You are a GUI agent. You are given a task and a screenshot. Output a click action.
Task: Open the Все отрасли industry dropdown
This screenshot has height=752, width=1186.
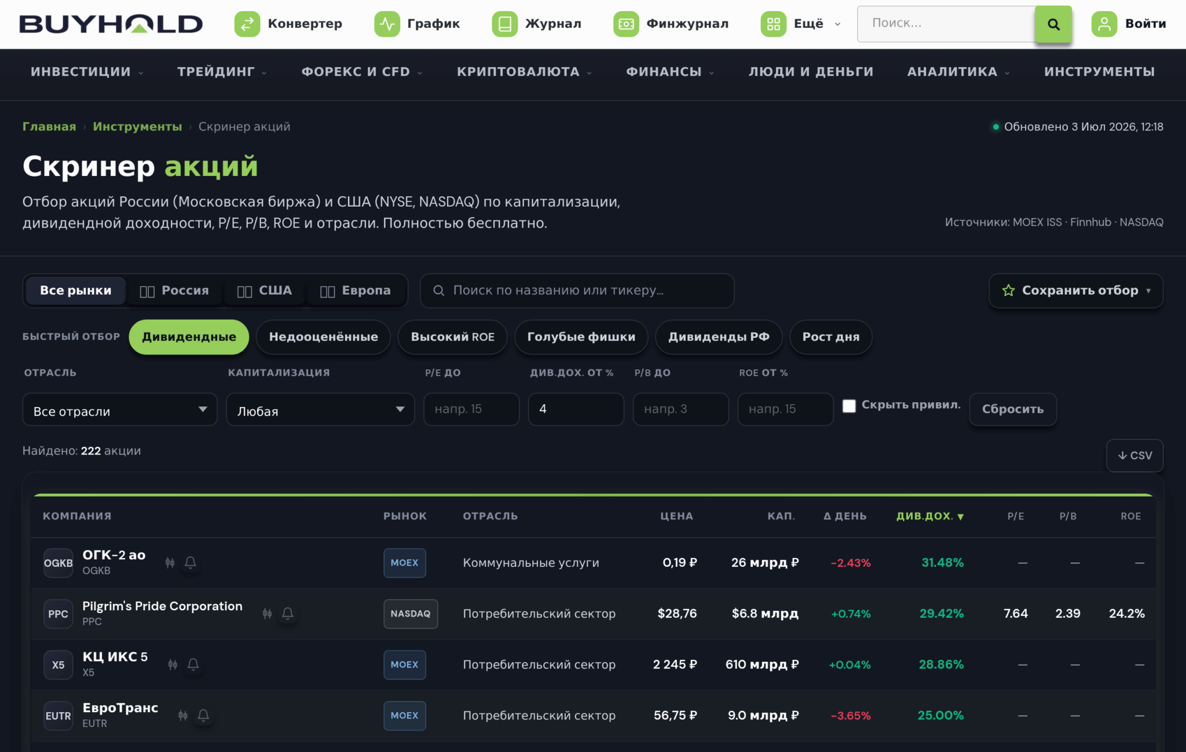(120, 410)
